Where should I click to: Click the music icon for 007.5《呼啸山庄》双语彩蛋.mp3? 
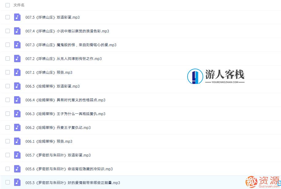[17, 17]
